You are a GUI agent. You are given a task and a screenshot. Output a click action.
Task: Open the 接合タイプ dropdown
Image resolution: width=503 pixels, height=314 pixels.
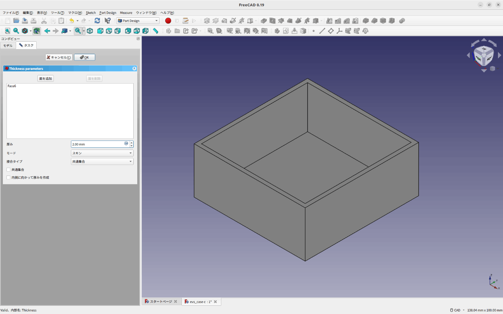click(x=102, y=162)
